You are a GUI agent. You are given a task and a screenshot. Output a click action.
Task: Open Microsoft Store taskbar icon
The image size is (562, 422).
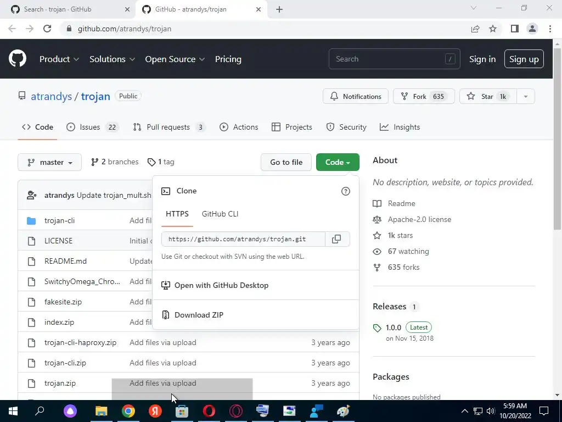tap(182, 411)
